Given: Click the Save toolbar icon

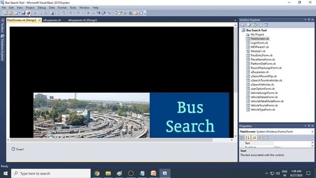Looking at the screenshot, I should tap(23, 13).
